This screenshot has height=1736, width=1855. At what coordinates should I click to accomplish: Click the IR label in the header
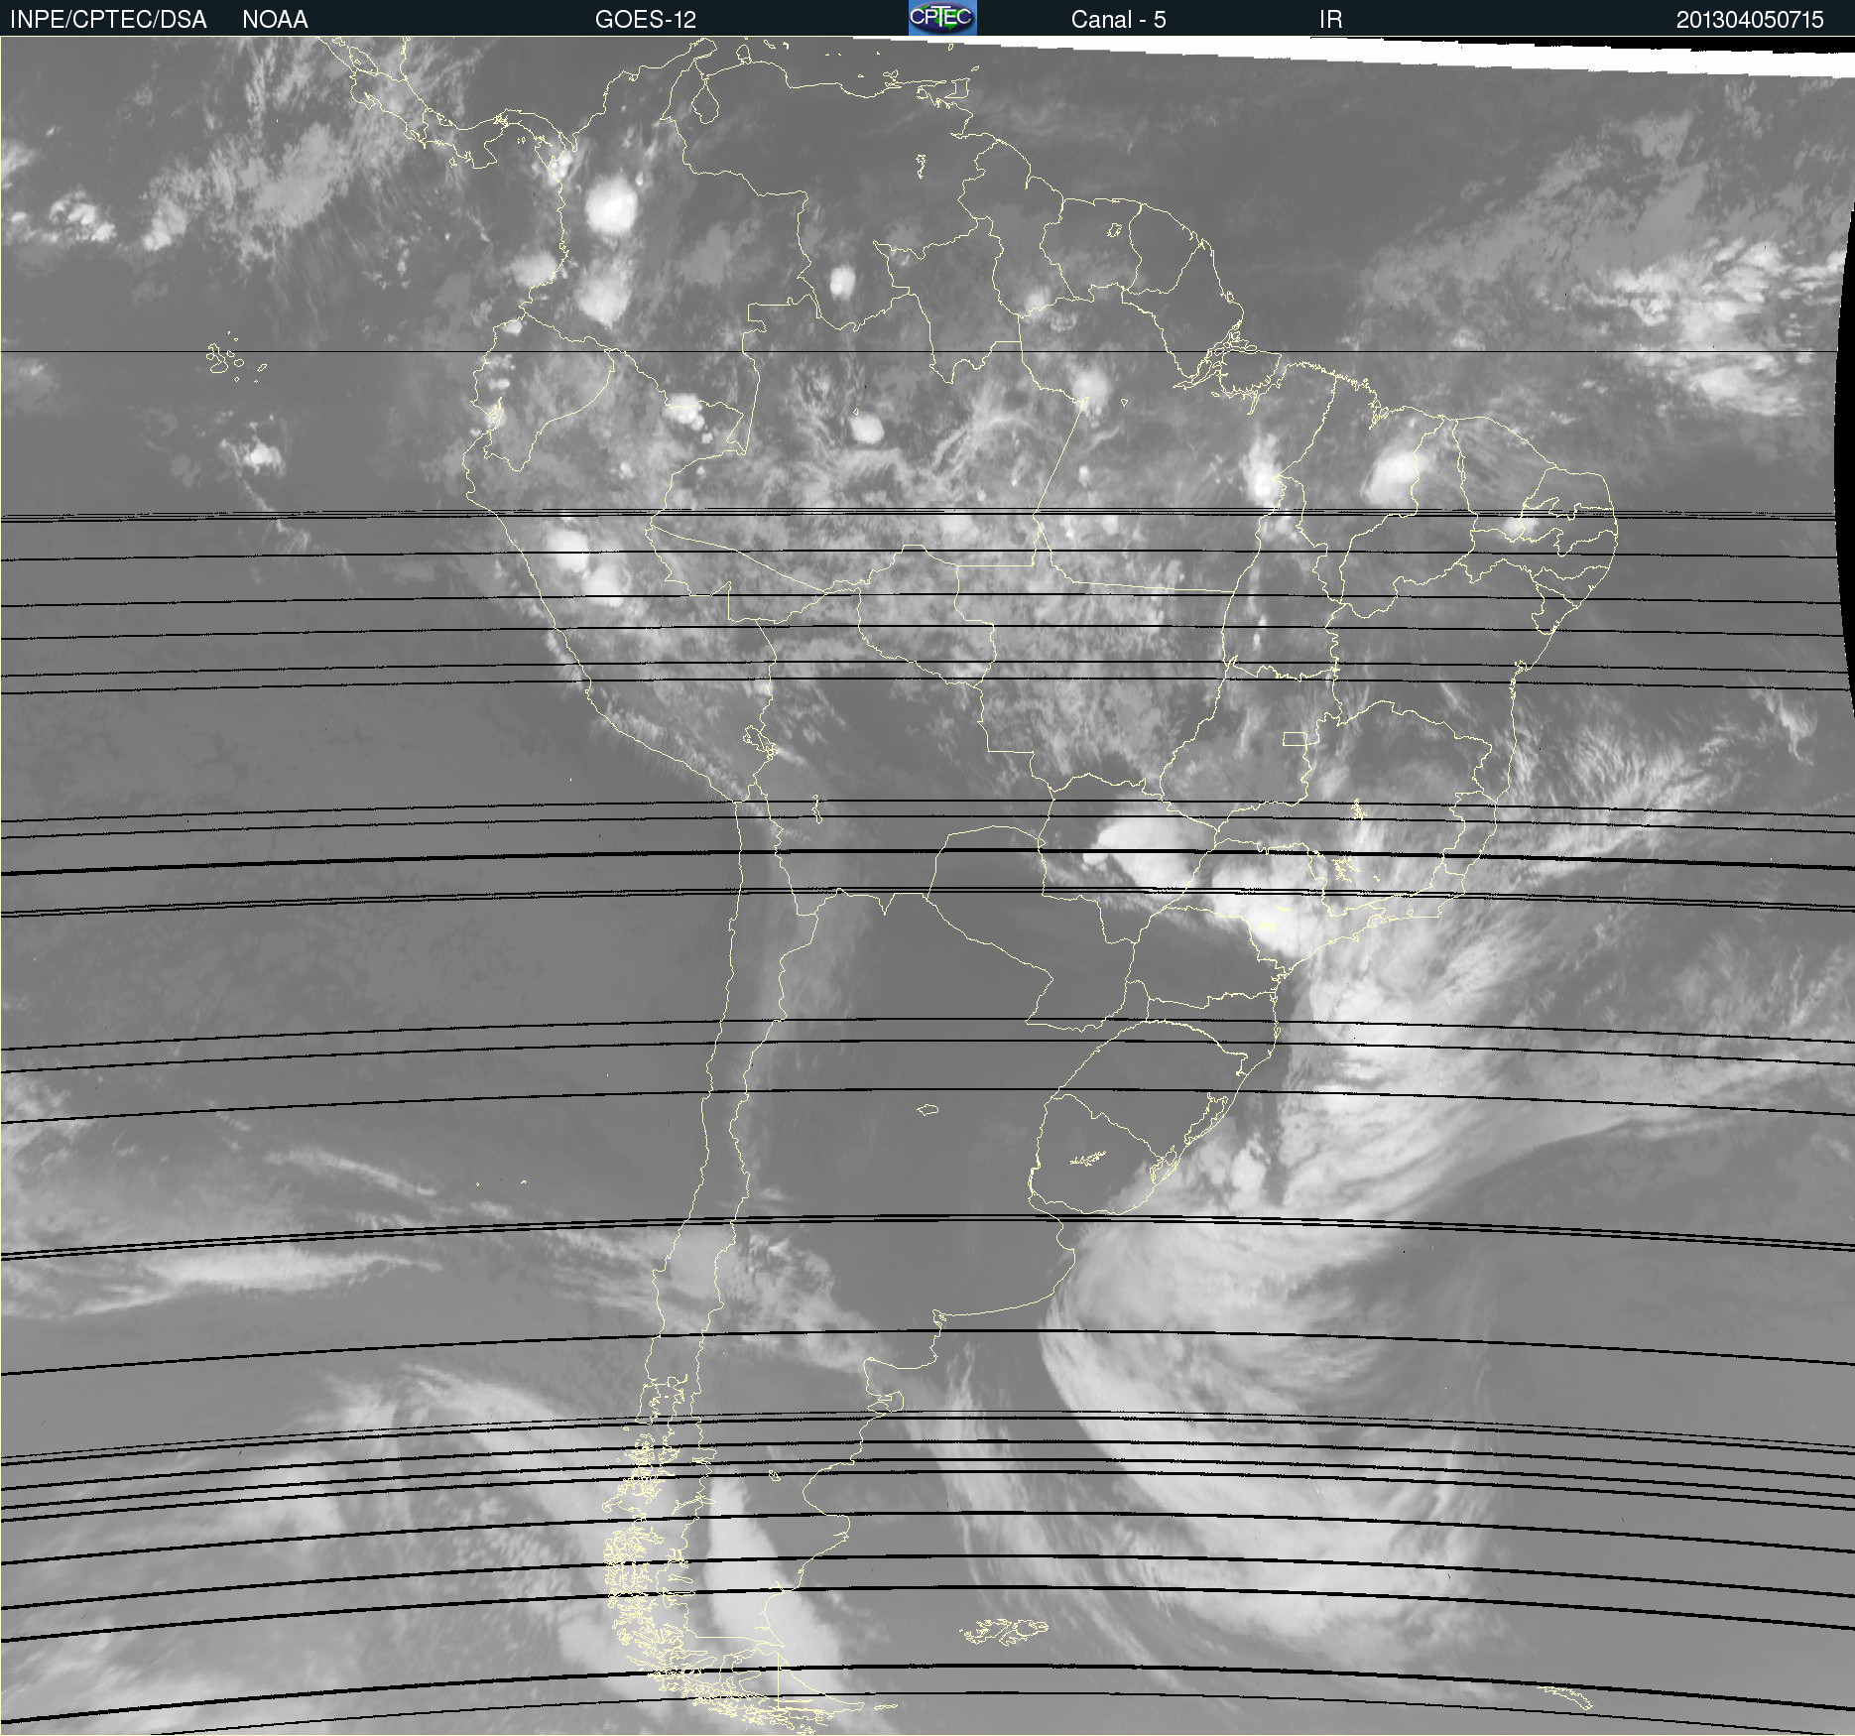pyautogui.click(x=1330, y=20)
